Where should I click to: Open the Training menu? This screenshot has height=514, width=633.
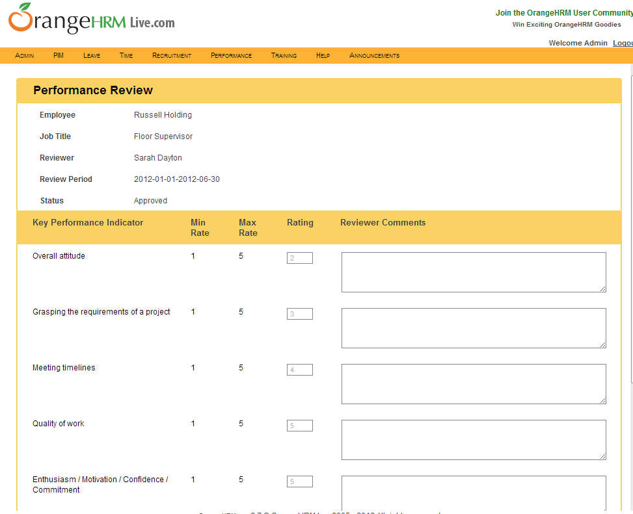click(x=284, y=56)
